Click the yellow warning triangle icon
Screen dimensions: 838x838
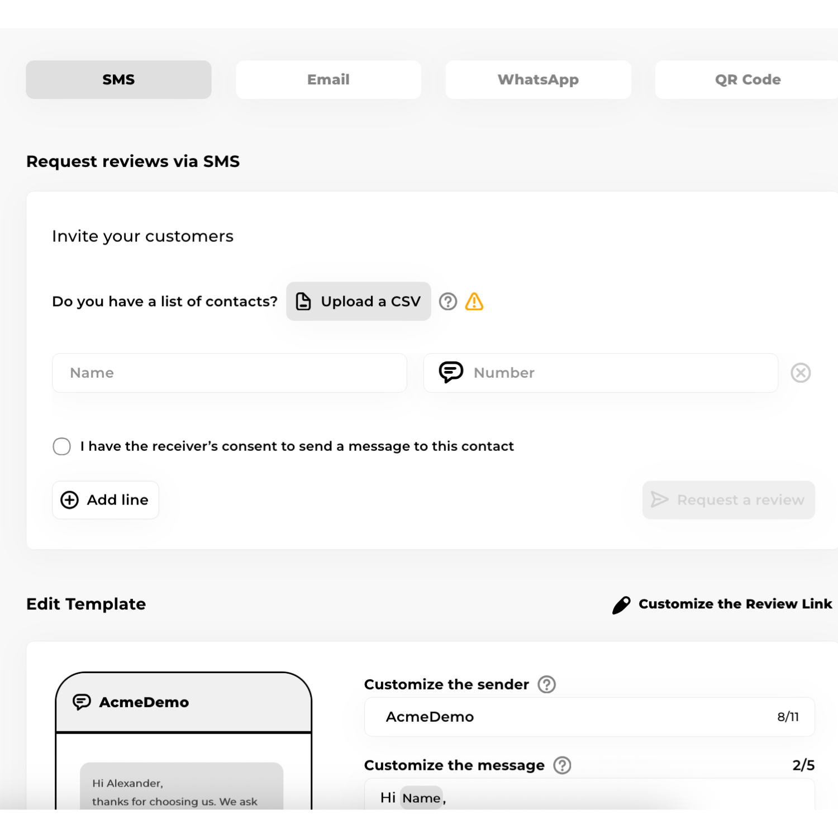474,302
